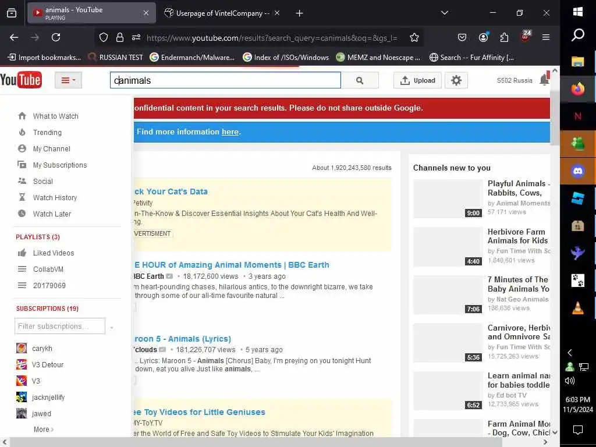Open the notifications bell
Screen dimensions: 596x447
click(x=544, y=79)
